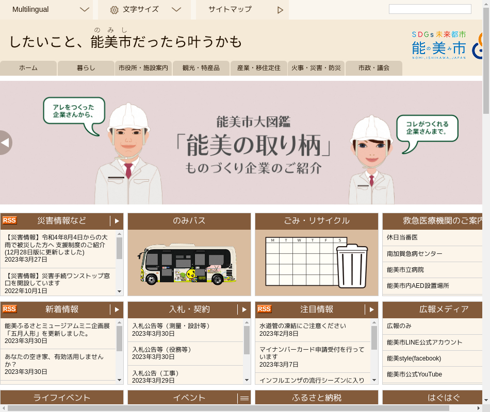Image resolution: width=490 pixels, height=412 pixels.
Task: Open the 休日当番医 link
Action: tap(402, 237)
